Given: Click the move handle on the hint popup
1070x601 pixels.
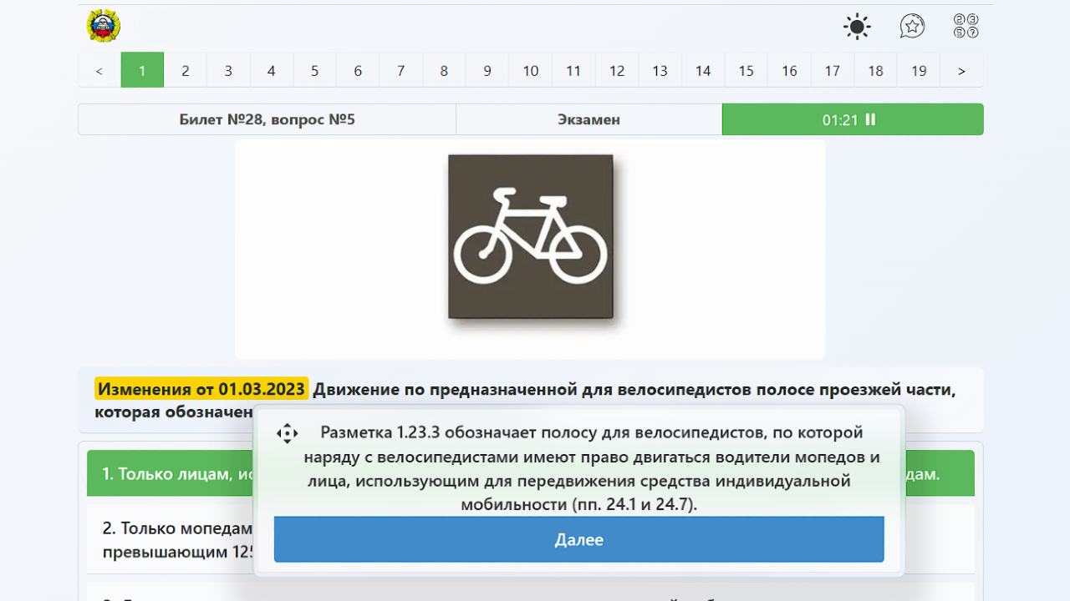Looking at the screenshot, I should click(287, 433).
